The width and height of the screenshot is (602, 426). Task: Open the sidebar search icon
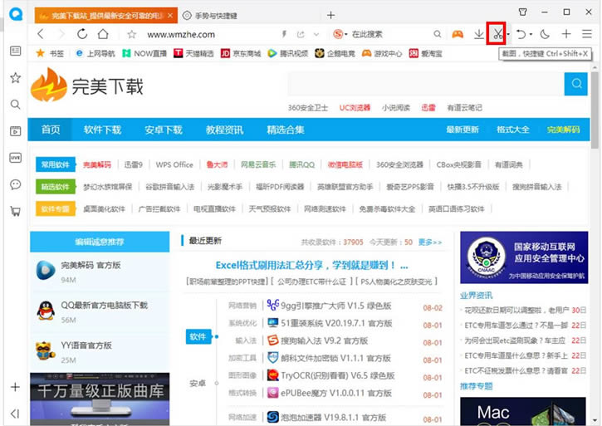(x=15, y=104)
